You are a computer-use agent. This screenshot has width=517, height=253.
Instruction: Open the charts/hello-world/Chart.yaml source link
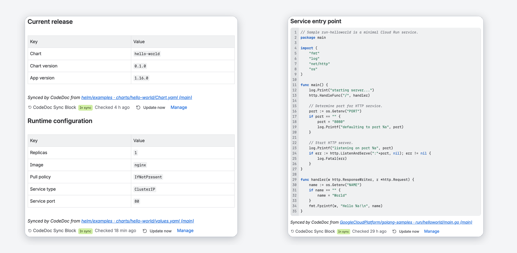[x=137, y=98]
